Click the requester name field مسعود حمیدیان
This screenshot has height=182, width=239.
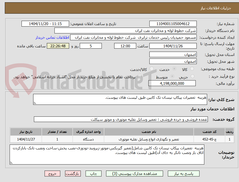(133, 37)
